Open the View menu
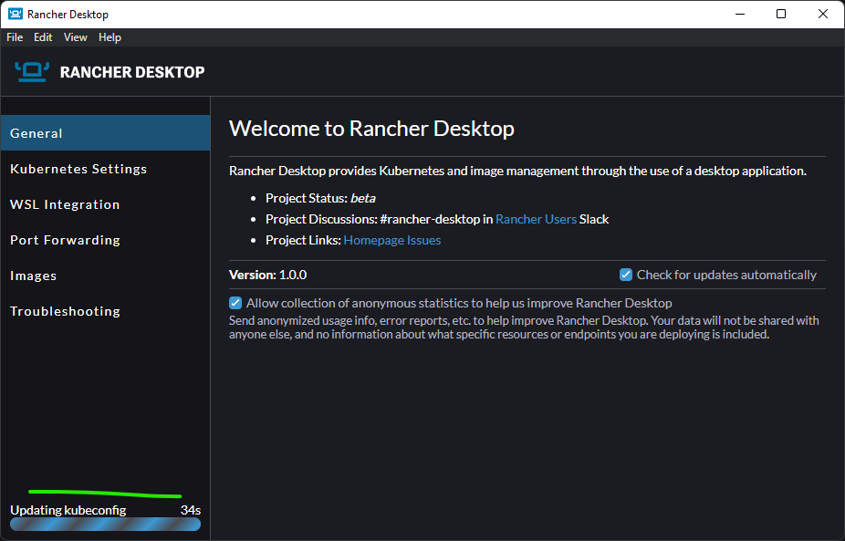The width and height of the screenshot is (845, 541). pyautogui.click(x=76, y=37)
